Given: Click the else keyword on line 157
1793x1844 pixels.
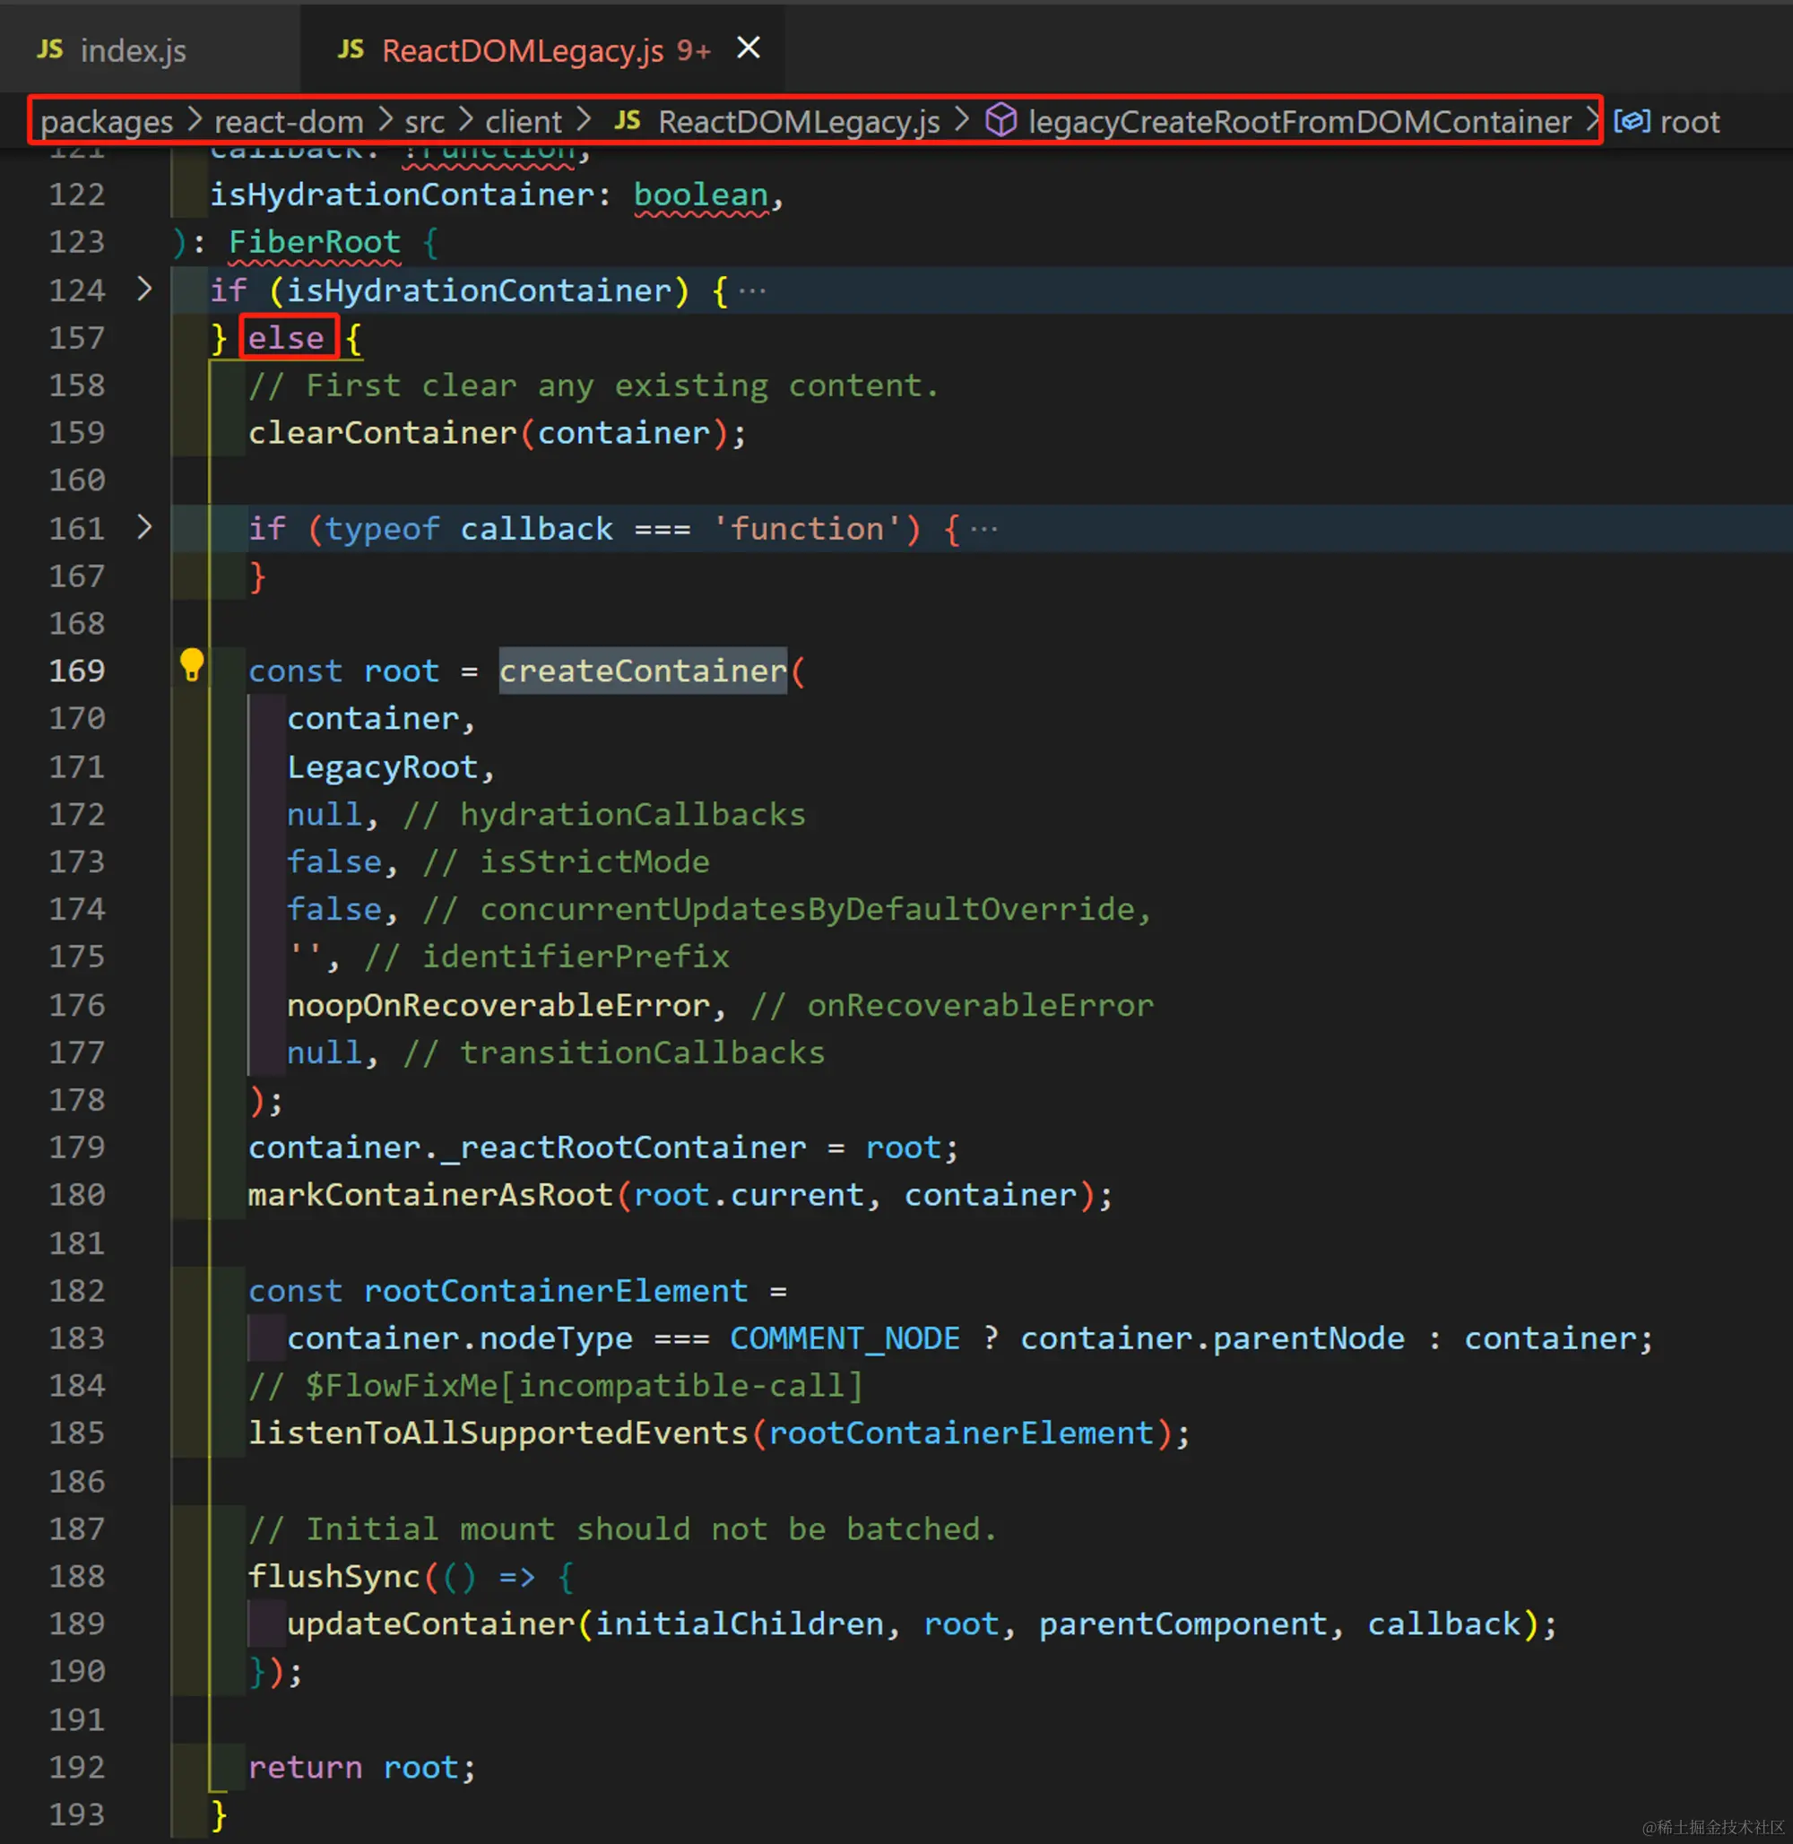Looking at the screenshot, I should pyautogui.click(x=286, y=337).
